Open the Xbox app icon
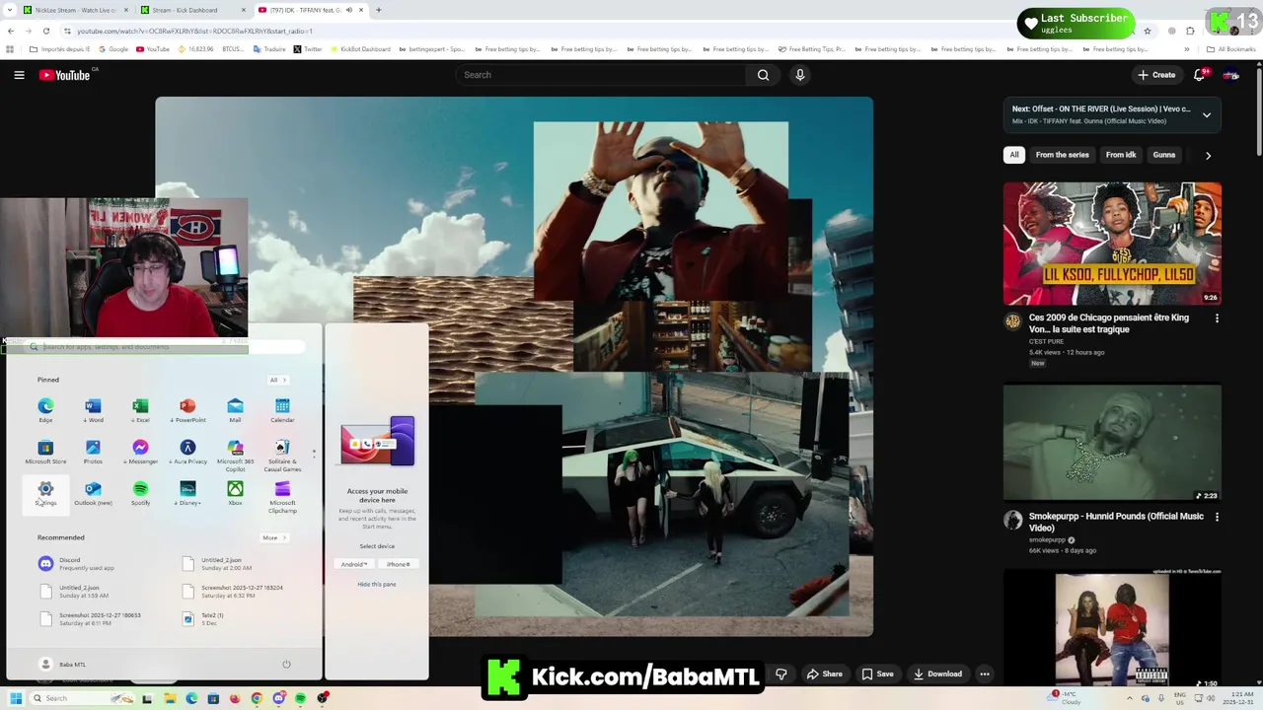The width and height of the screenshot is (1263, 710). click(235, 489)
